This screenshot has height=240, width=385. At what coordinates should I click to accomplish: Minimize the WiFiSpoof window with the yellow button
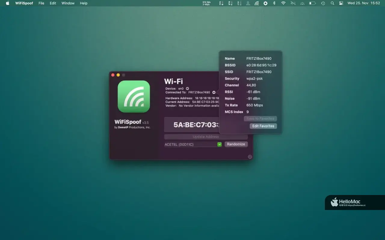pos(118,75)
